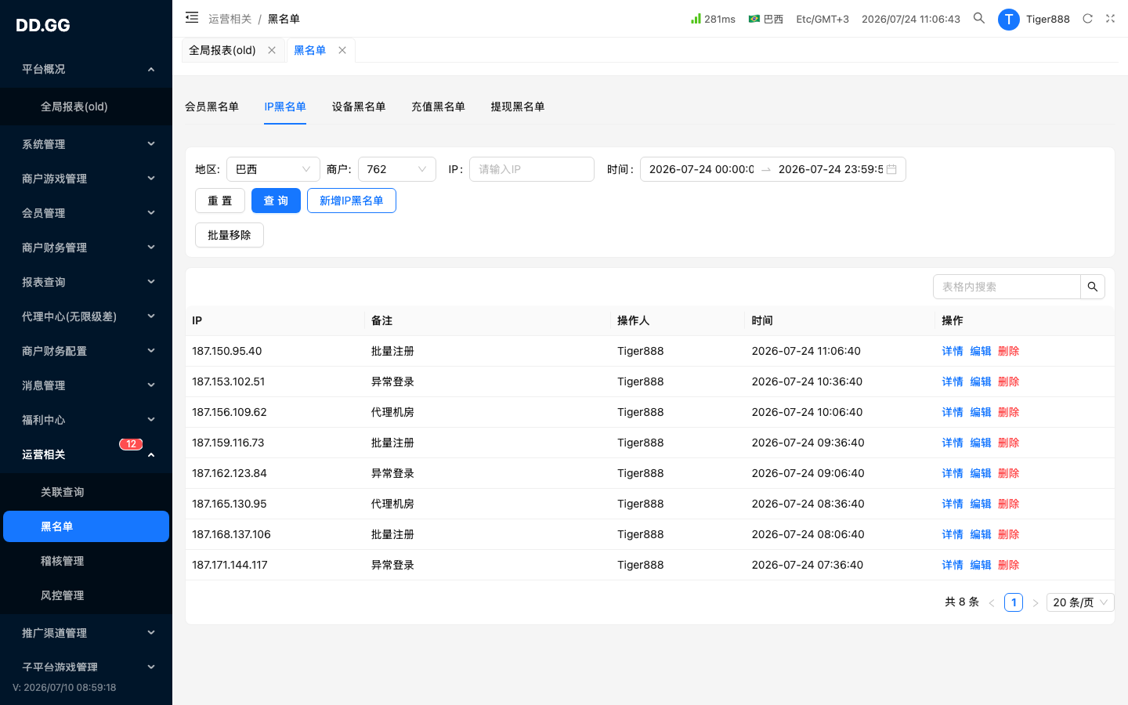Expand the 商户游戏管理 sidebar section
Image resolution: width=1128 pixels, height=705 pixels.
tap(86, 179)
